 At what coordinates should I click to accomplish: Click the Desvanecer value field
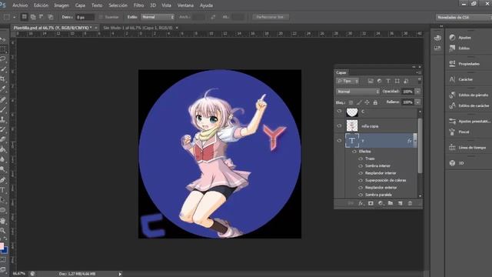(x=85, y=17)
